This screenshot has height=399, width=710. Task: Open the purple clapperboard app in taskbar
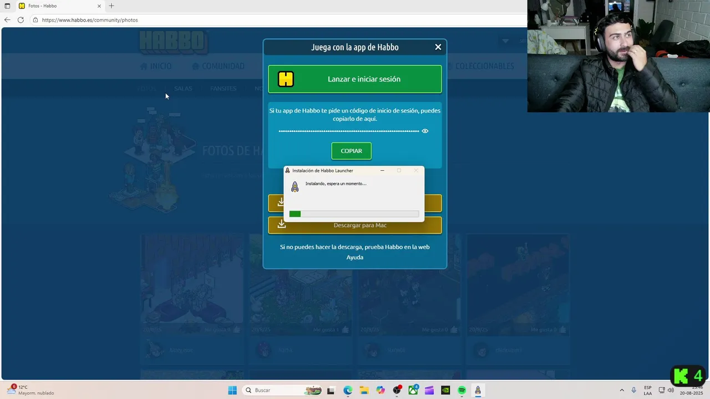(x=429, y=390)
